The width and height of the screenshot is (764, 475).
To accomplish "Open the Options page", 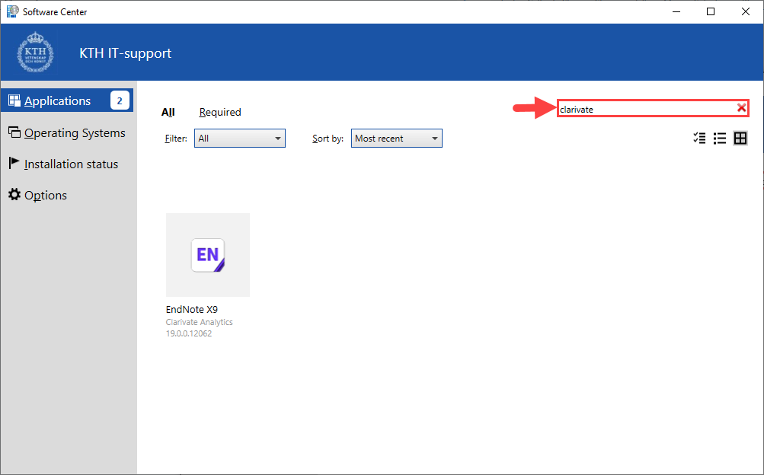I will coord(46,196).
